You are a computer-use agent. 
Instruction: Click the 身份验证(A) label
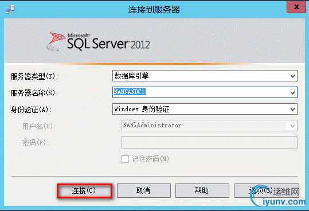[31, 110]
